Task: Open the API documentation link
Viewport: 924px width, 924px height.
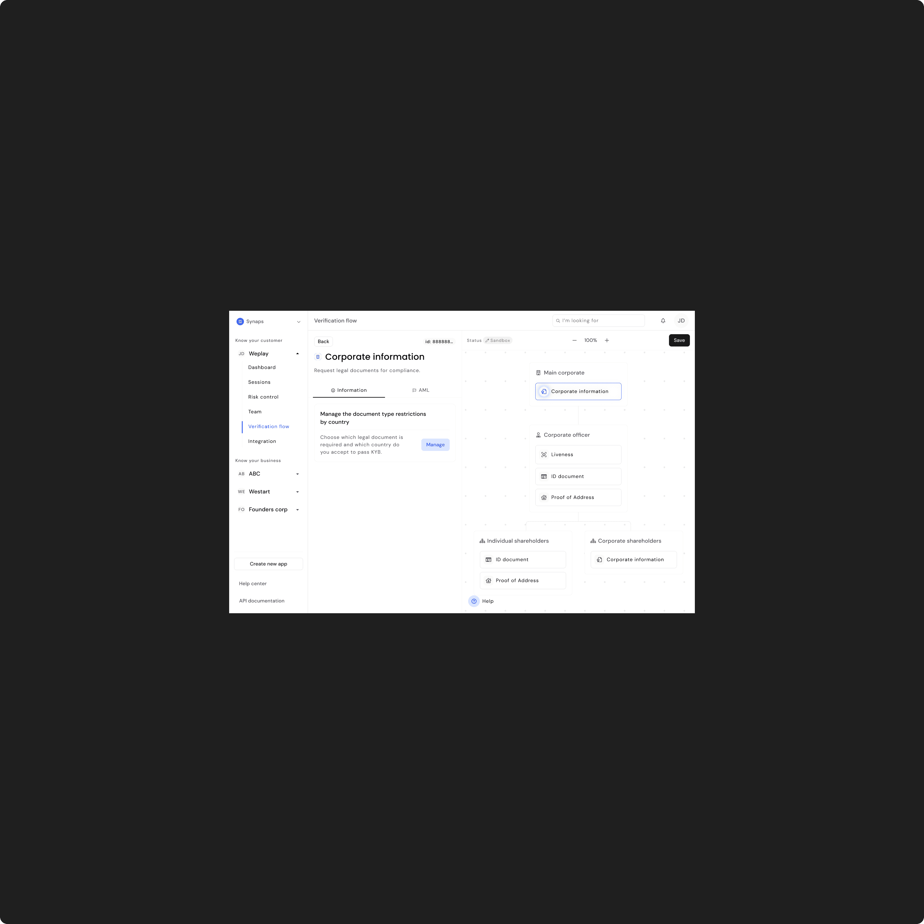Action: [261, 601]
